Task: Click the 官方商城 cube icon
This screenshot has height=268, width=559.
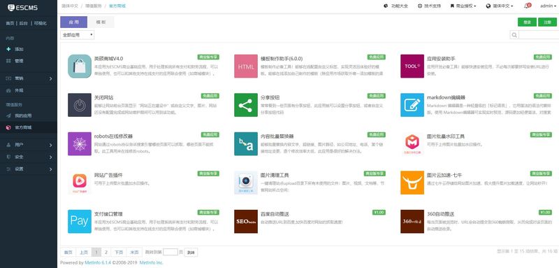Action: [x=8, y=127]
